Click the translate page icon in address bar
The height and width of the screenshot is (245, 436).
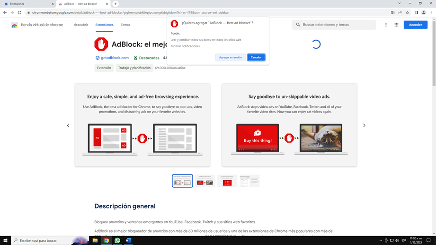pos(392,12)
